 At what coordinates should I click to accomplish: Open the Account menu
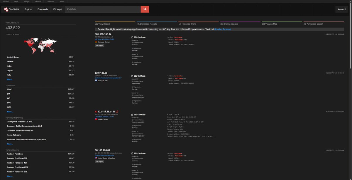point(342,9)
